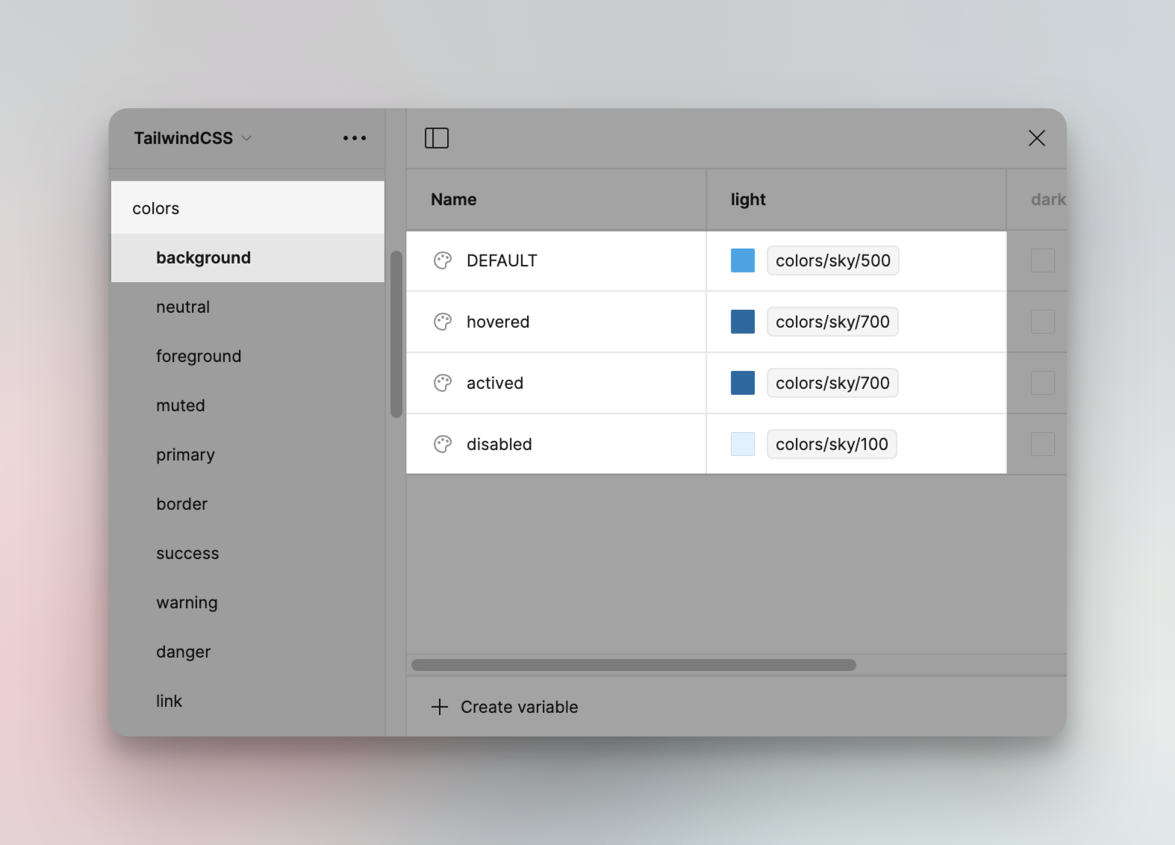1175x845 pixels.
Task: Click the dark mode swatch for disabled
Action: [x=1043, y=444]
